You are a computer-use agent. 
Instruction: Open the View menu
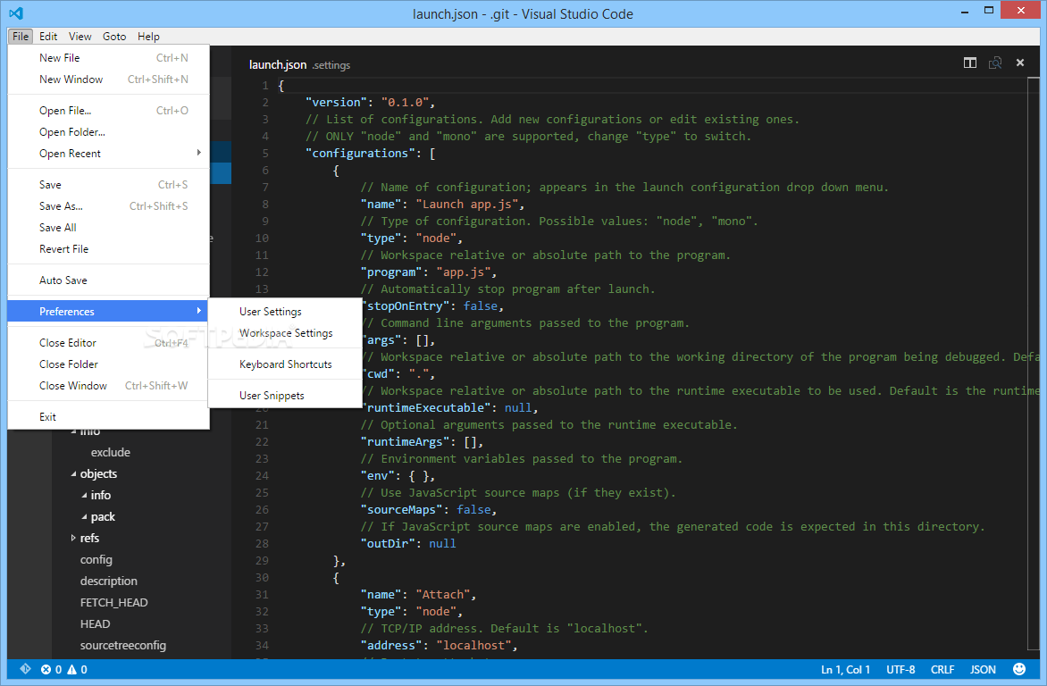click(x=80, y=36)
